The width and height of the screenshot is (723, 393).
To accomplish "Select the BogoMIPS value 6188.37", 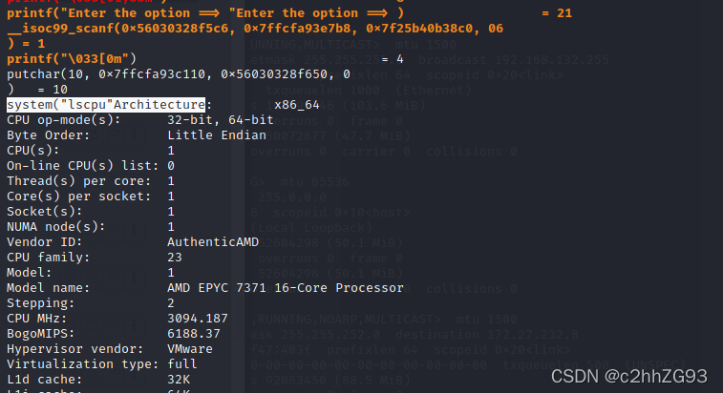I will point(194,333).
